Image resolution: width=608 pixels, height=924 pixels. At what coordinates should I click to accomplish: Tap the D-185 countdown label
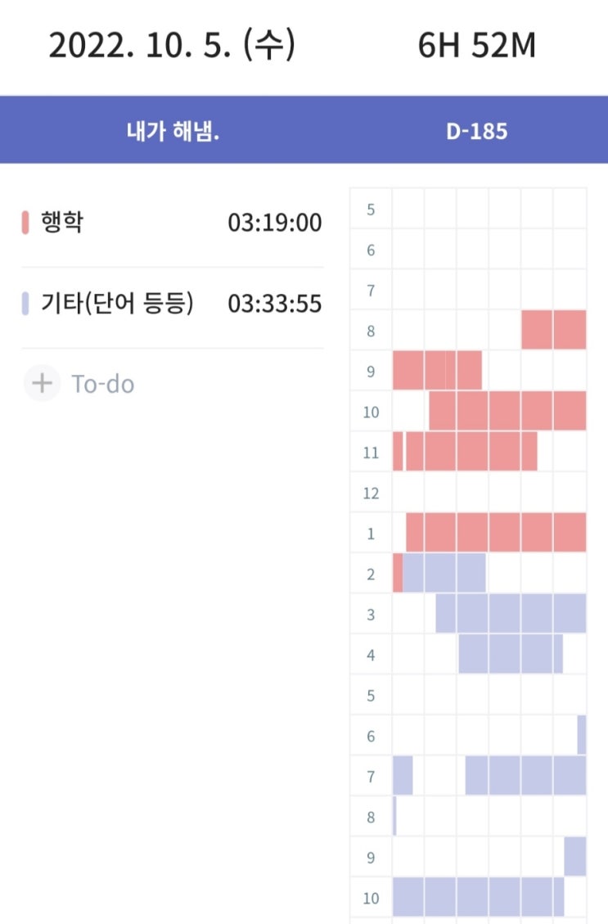pos(476,131)
